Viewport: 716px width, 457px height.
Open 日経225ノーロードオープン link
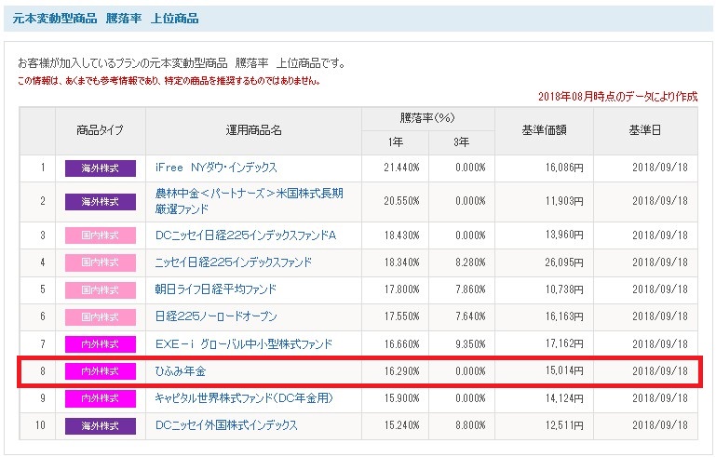[x=216, y=316]
